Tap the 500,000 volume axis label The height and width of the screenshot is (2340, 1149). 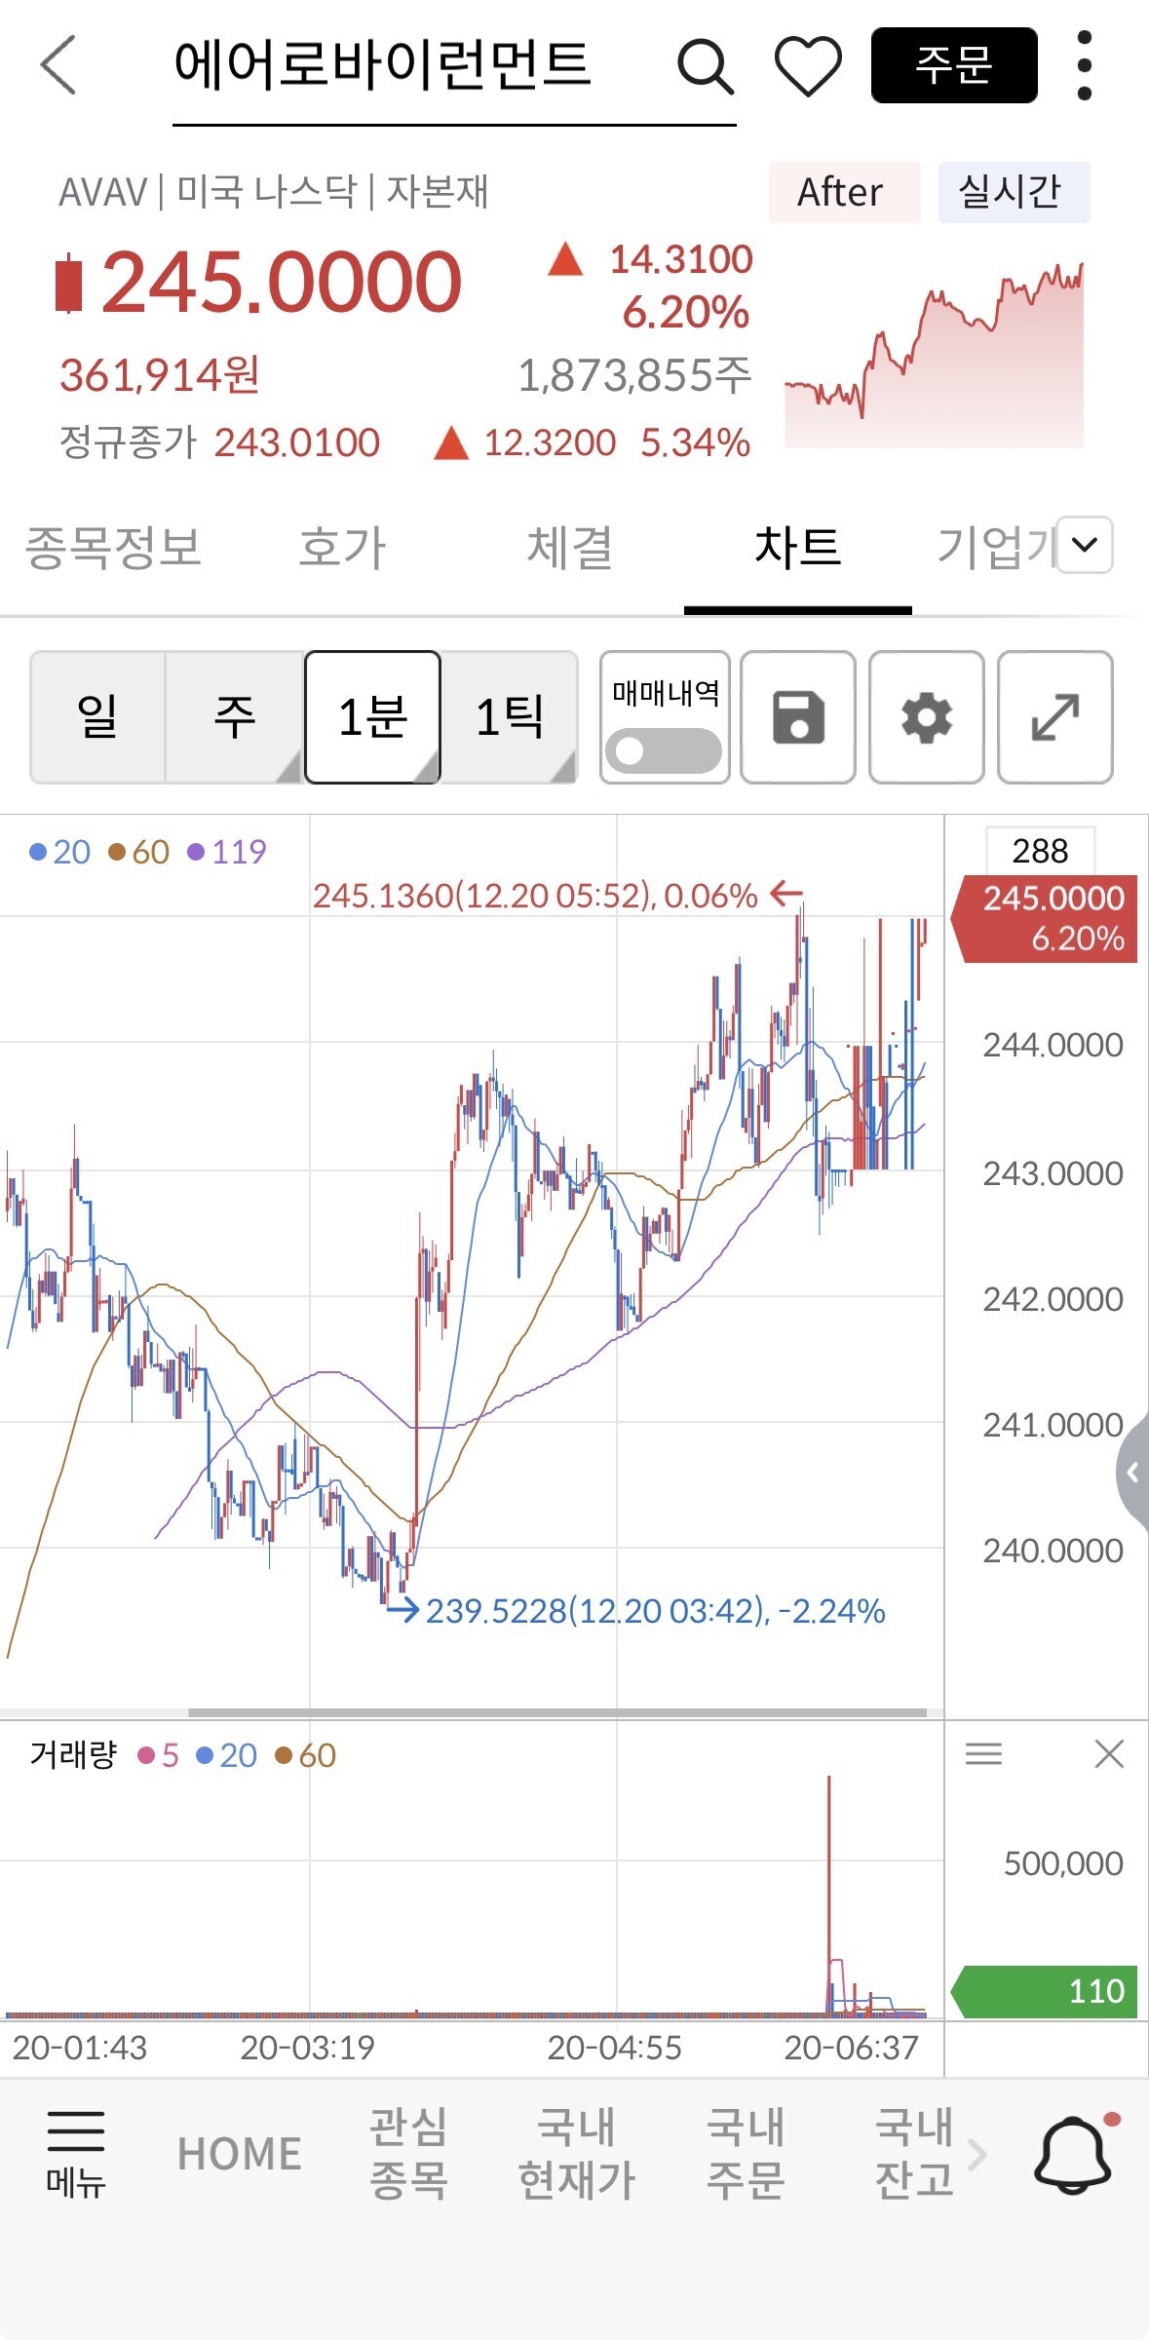tap(1063, 1863)
